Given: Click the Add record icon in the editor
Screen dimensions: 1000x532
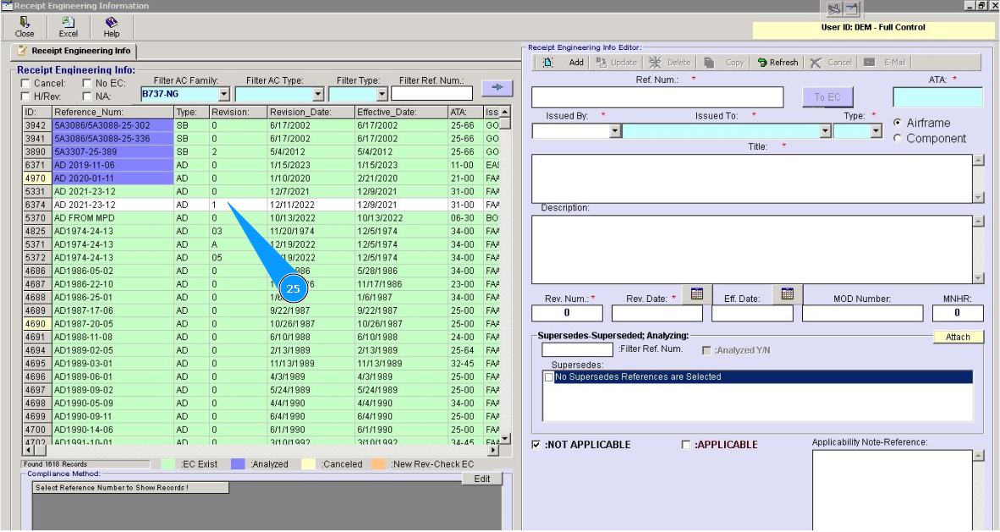Looking at the screenshot, I should click(548, 63).
